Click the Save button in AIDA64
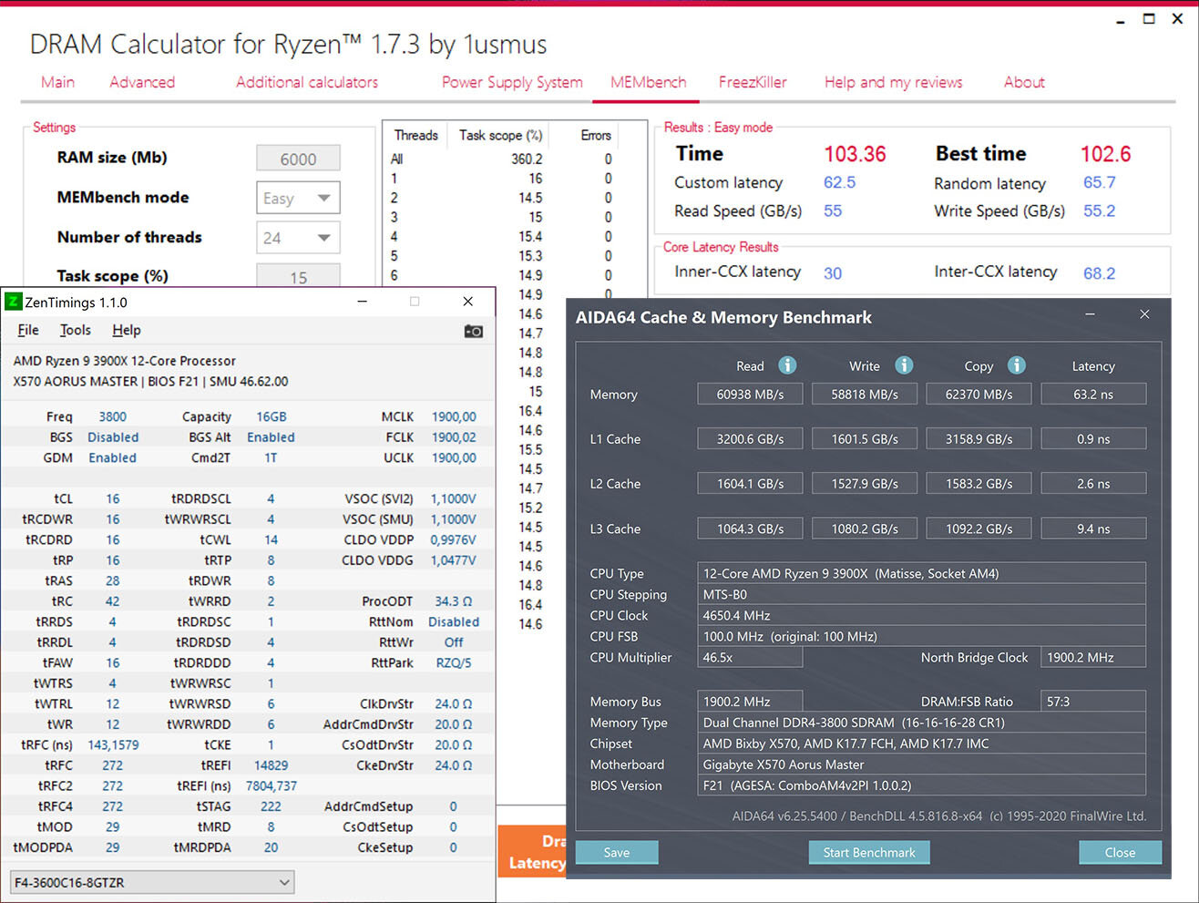This screenshot has height=903, width=1199. pos(617,853)
